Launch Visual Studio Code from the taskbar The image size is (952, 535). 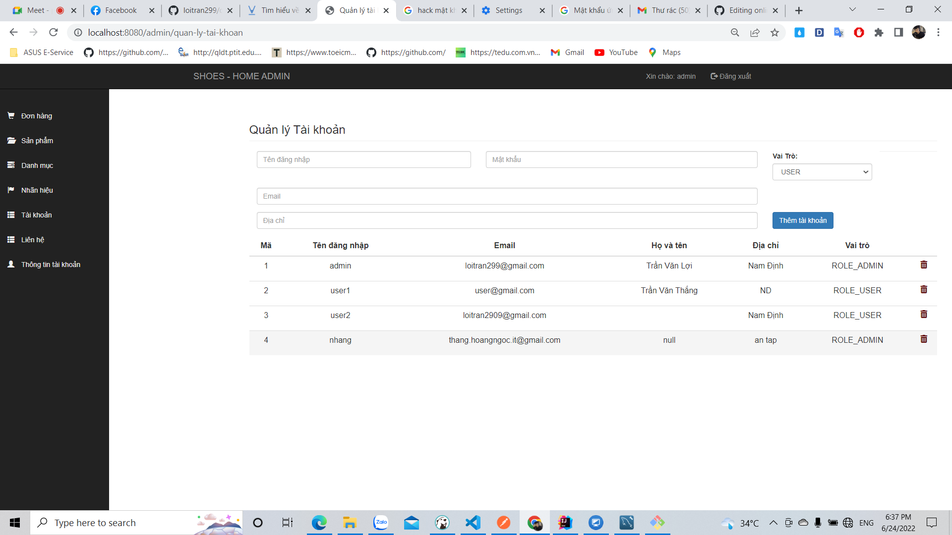pyautogui.click(x=473, y=523)
